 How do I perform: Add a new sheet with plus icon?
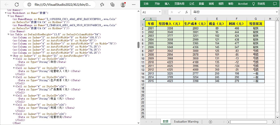(x=210, y=122)
